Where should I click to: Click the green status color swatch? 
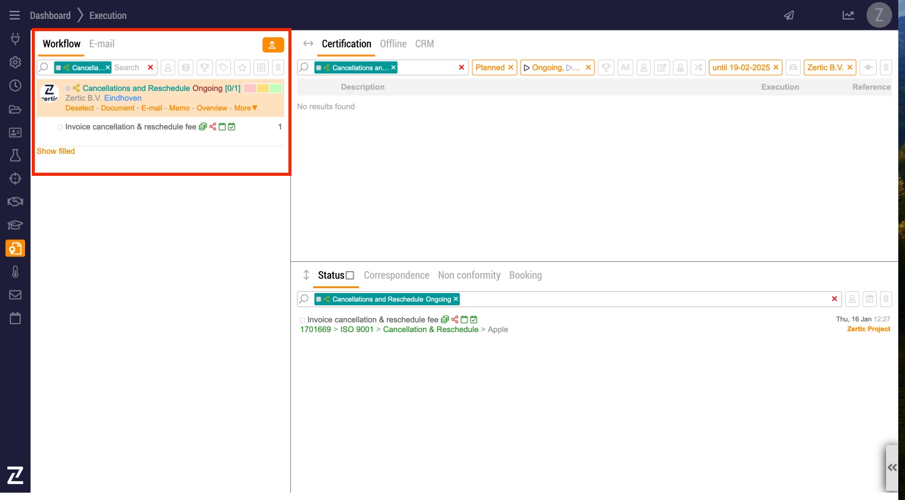coord(276,89)
